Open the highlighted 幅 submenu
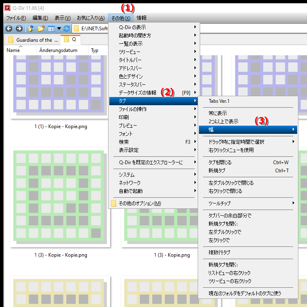 coord(248,130)
